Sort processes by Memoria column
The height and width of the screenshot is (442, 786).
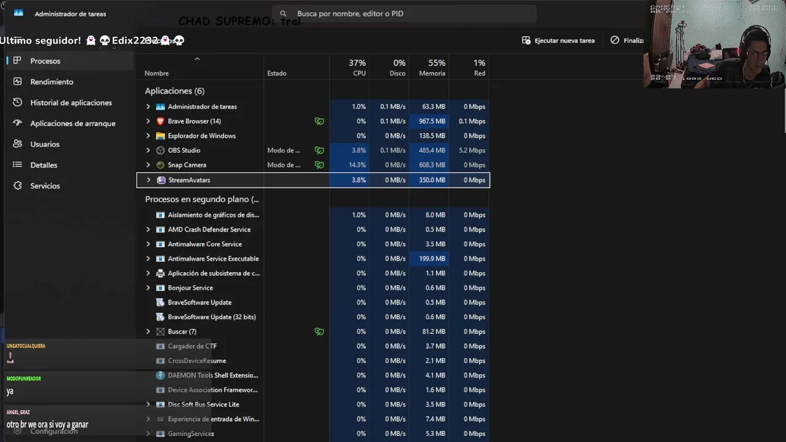tap(429, 67)
